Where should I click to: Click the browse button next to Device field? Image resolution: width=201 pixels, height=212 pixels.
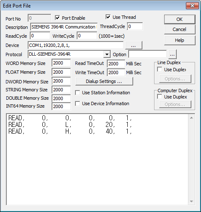(134, 45)
